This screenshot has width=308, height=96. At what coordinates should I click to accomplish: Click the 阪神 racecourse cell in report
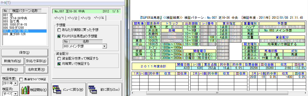click(x=139, y=54)
